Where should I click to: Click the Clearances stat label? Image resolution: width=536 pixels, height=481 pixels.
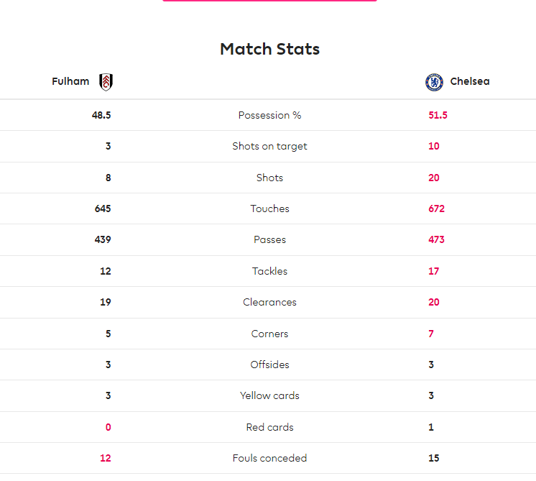[269, 303]
